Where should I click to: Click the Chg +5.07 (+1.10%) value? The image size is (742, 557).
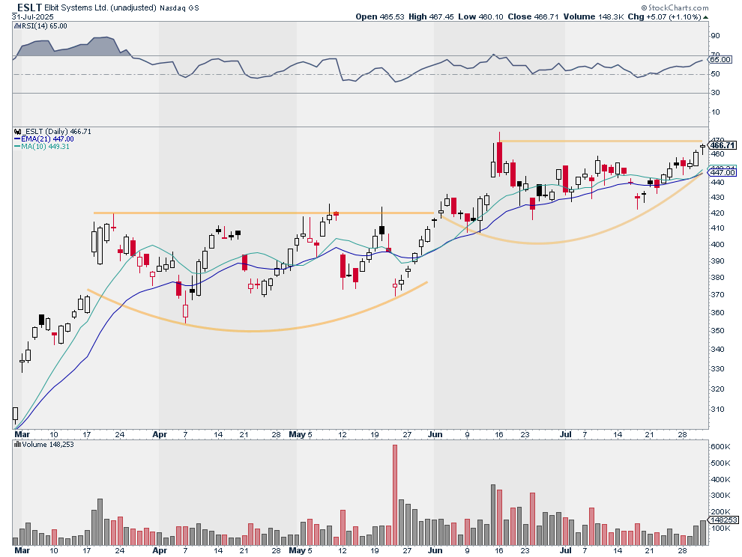(665, 16)
